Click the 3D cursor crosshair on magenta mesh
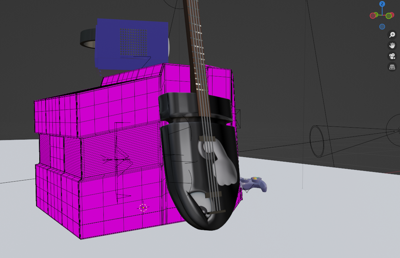Viewport: 400px width, 258px height. [x=143, y=208]
